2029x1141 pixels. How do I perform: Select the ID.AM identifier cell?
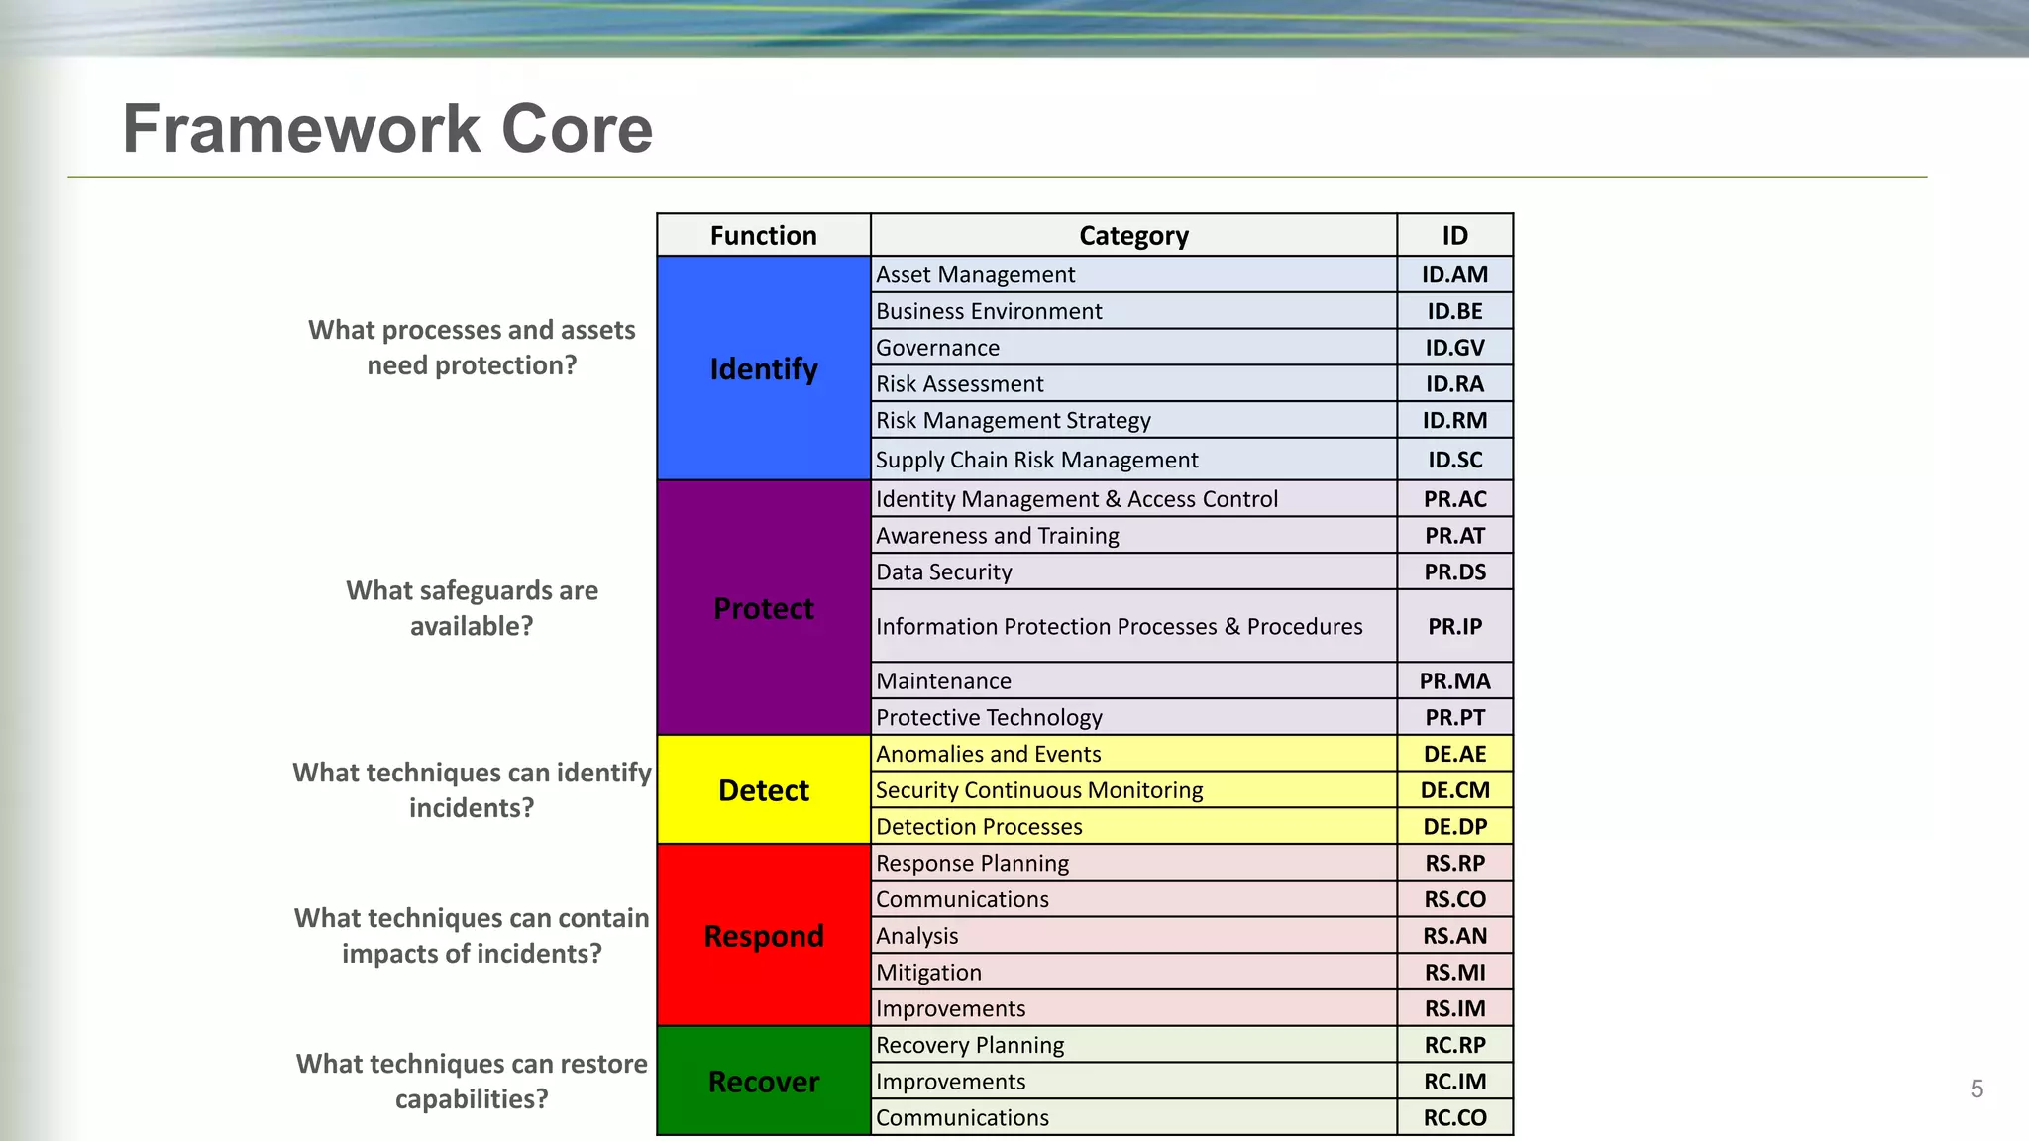tap(1455, 274)
